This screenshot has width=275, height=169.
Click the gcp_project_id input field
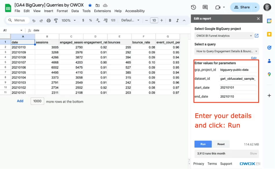pos(238,70)
